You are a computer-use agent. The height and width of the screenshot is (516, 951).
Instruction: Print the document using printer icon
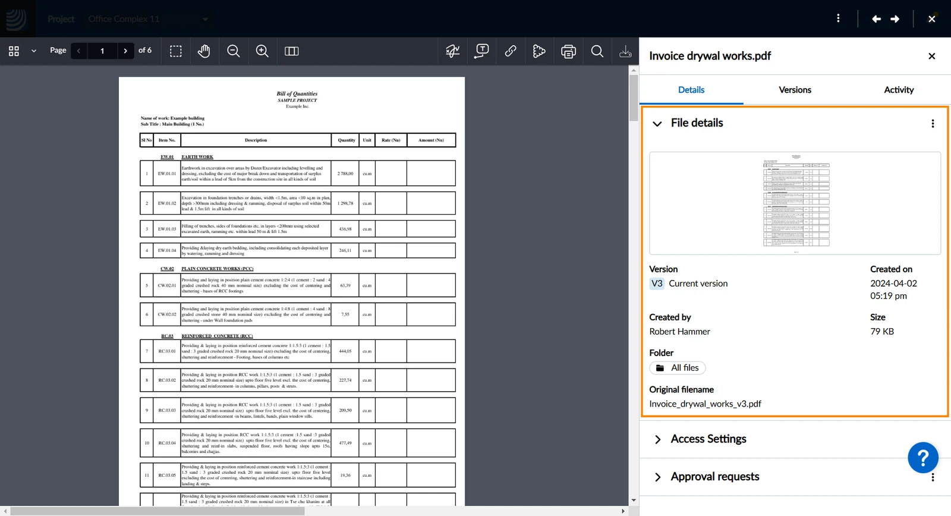[568, 51]
